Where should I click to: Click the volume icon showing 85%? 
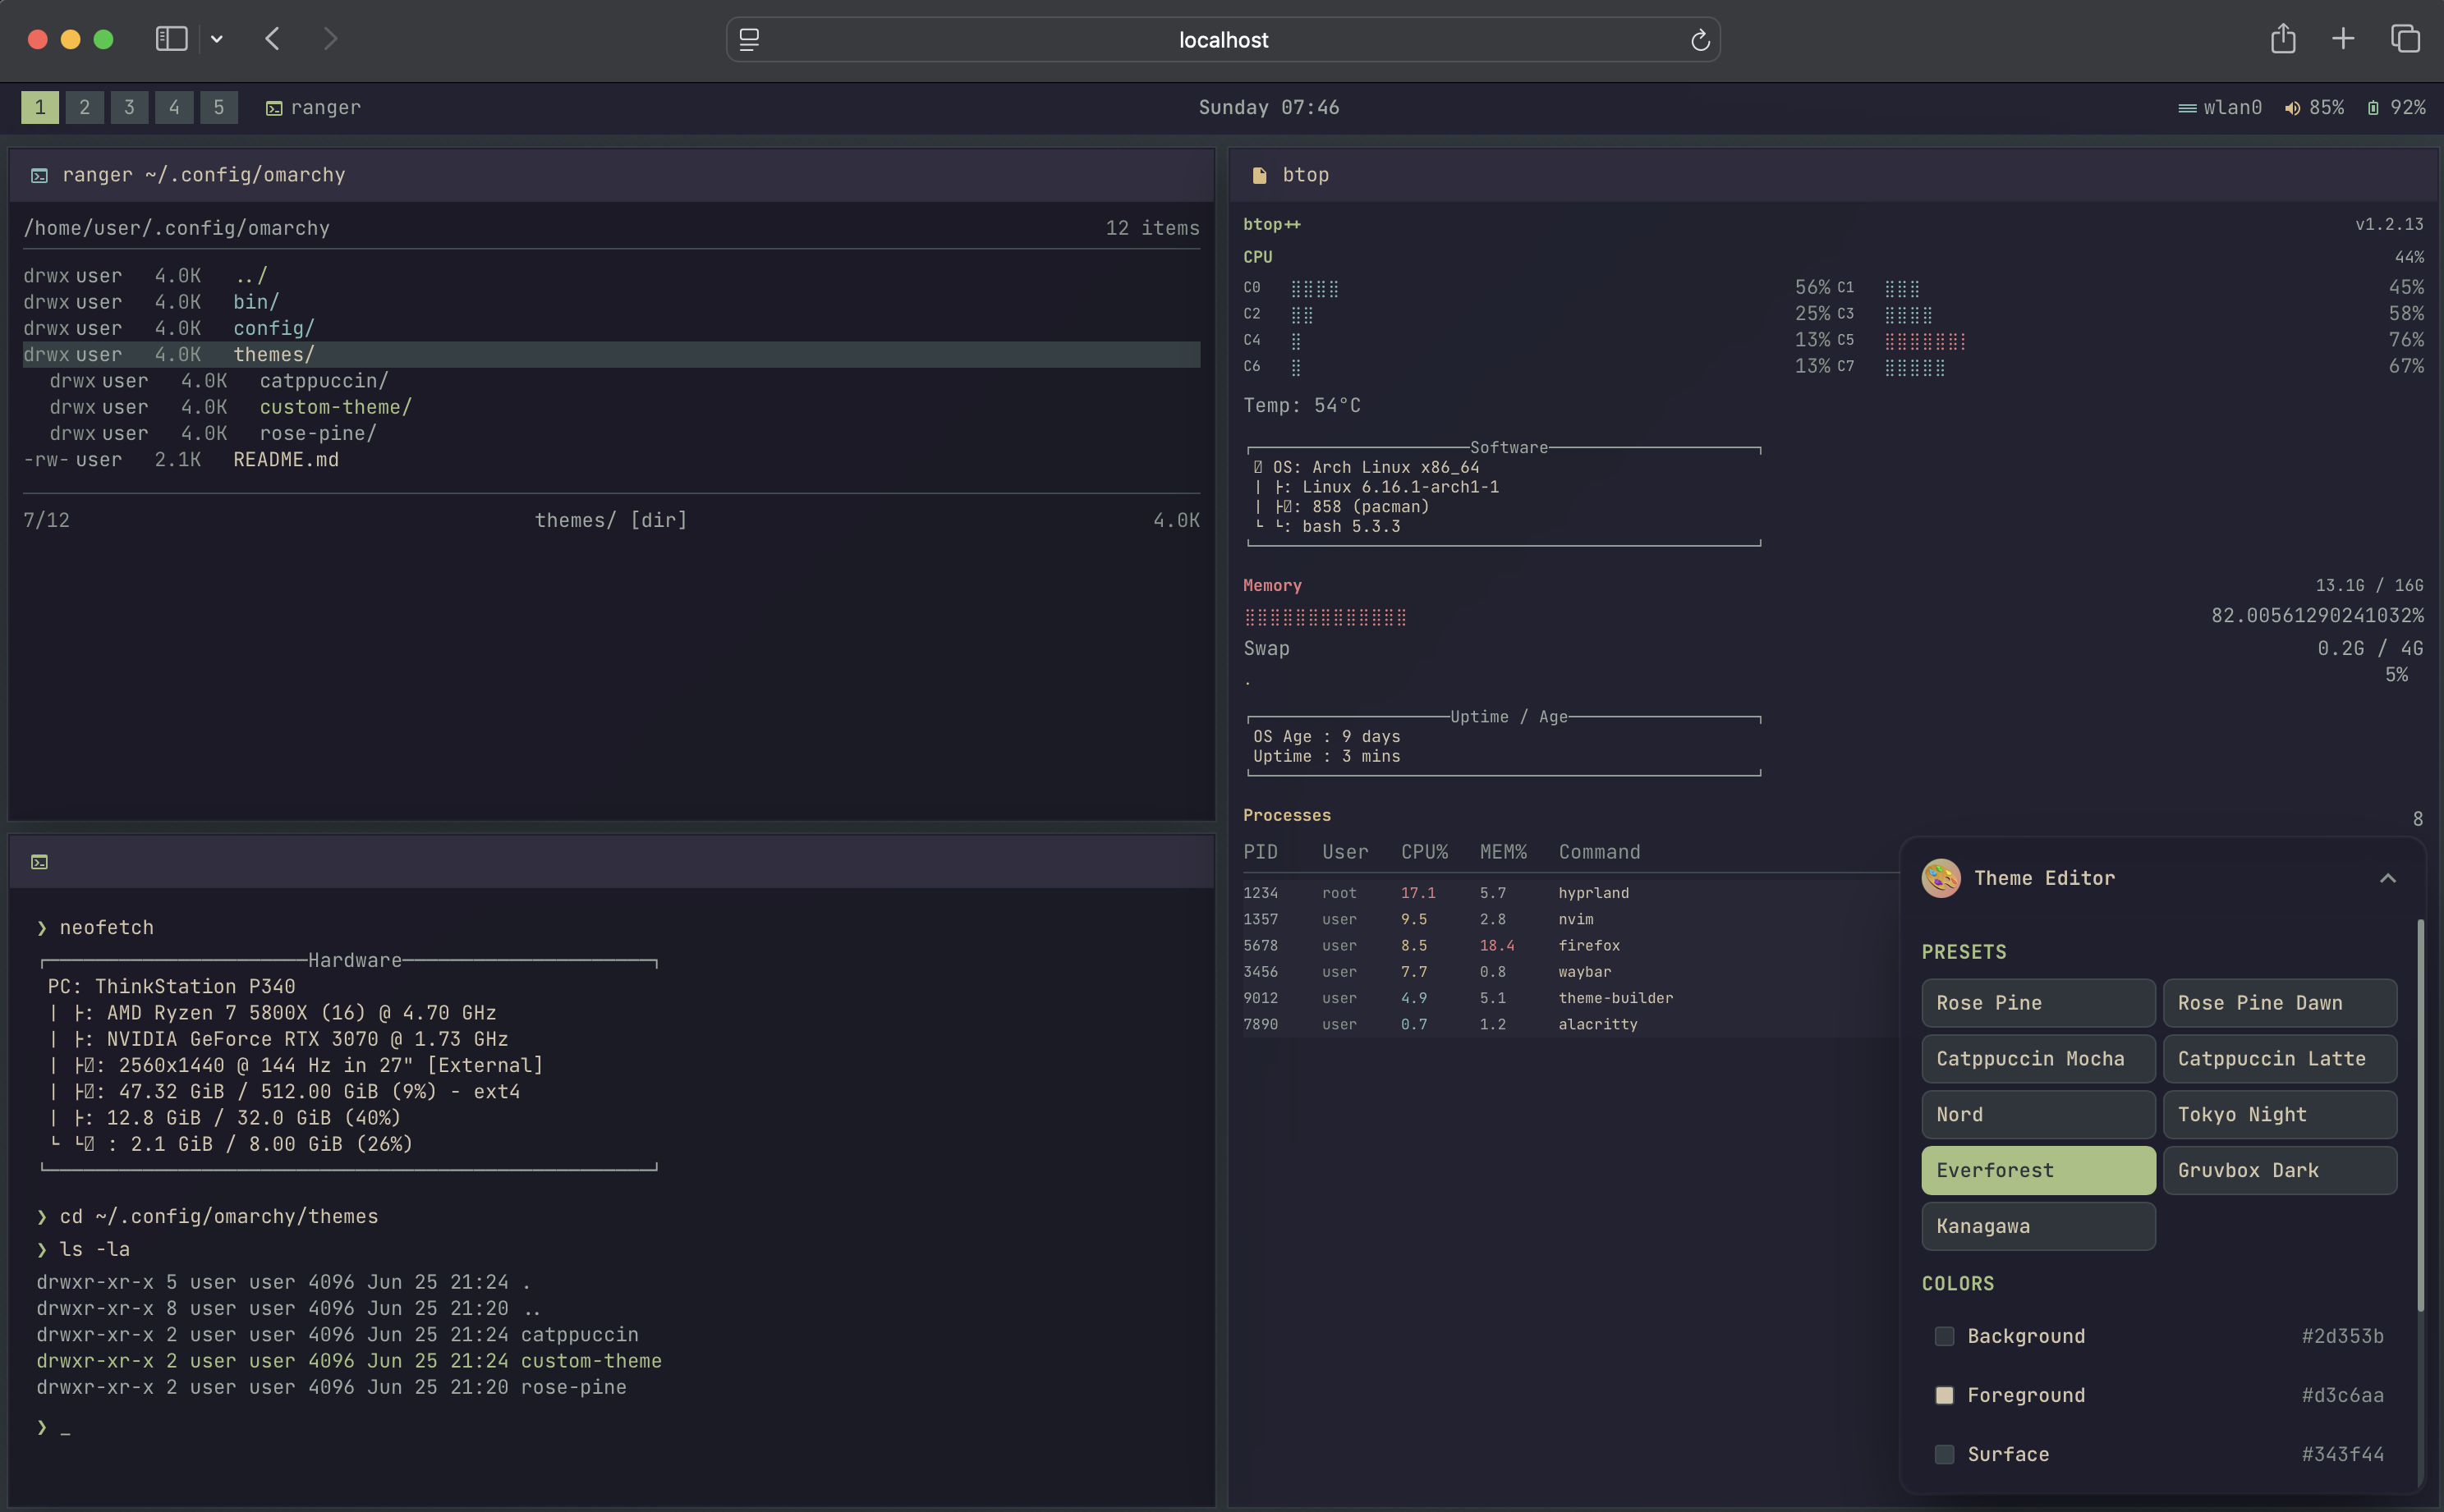[x=2291, y=108]
